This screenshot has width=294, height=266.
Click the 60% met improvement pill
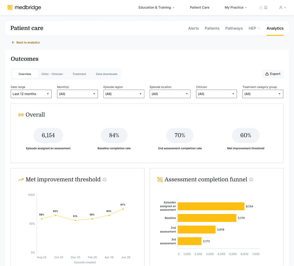pos(245,135)
